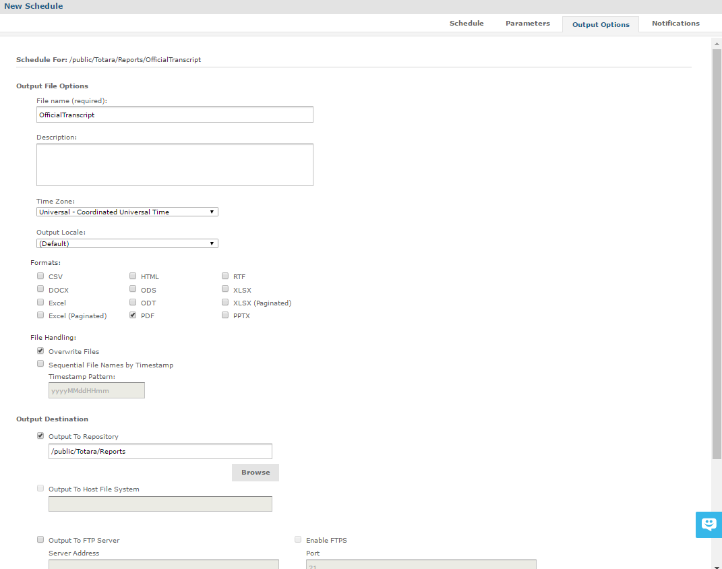Screen dimensions: 722x569
Task: Check the DOCX format option
Action: (40, 289)
